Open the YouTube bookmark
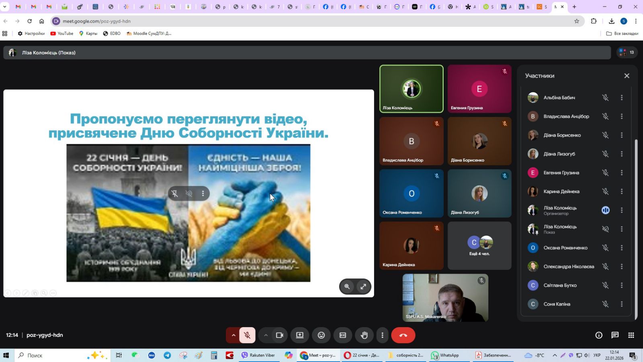Image resolution: width=643 pixels, height=362 pixels. (x=61, y=33)
